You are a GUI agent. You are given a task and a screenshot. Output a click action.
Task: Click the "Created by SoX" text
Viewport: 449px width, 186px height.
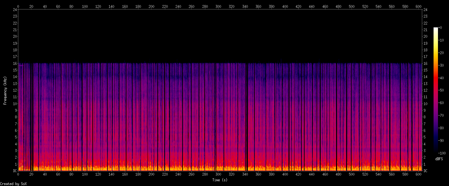point(13,183)
